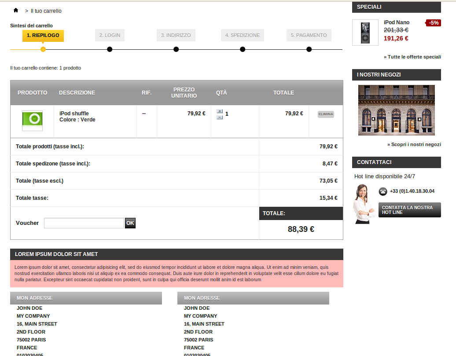Remove item with the ELIMINA button
Screen dimensions: 456x356
tap(326, 114)
